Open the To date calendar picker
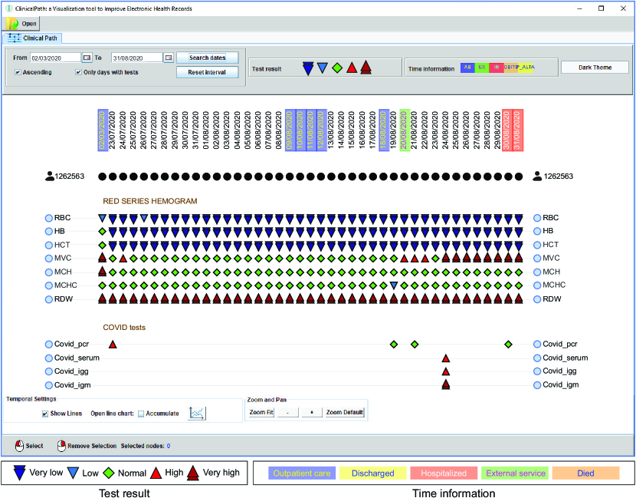This screenshot has height=498, width=636. click(x=169, y=58)
